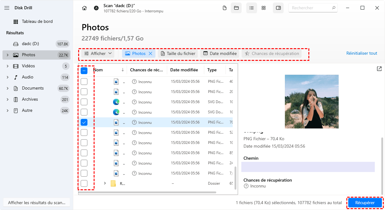This screenshot has width=385, height=210.
Task: Click the horizontal scrollbar of file list
Action: tap(154, 192)
